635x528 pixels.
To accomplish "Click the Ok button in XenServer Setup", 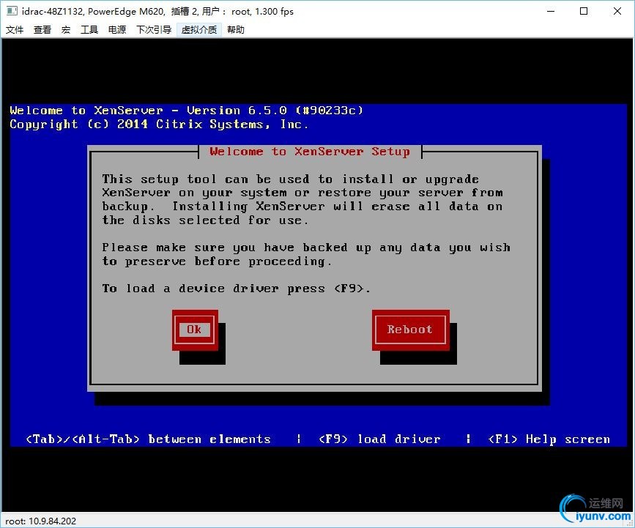I will pyautogui.click(x=194, y=330).
